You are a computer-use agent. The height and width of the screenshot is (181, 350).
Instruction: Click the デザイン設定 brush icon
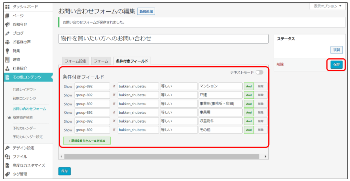pos(7,148)
